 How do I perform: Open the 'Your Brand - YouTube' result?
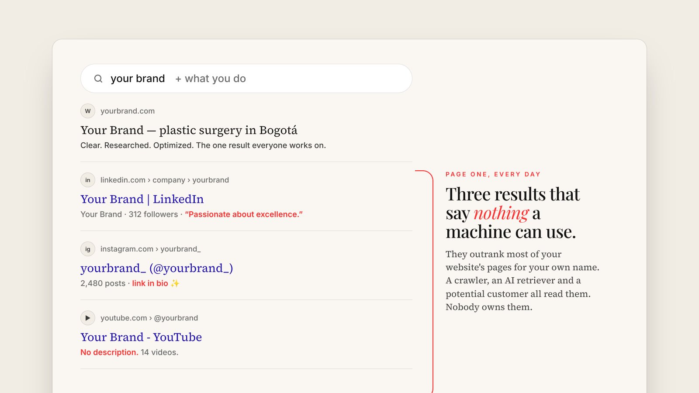[x=141, y=337]
